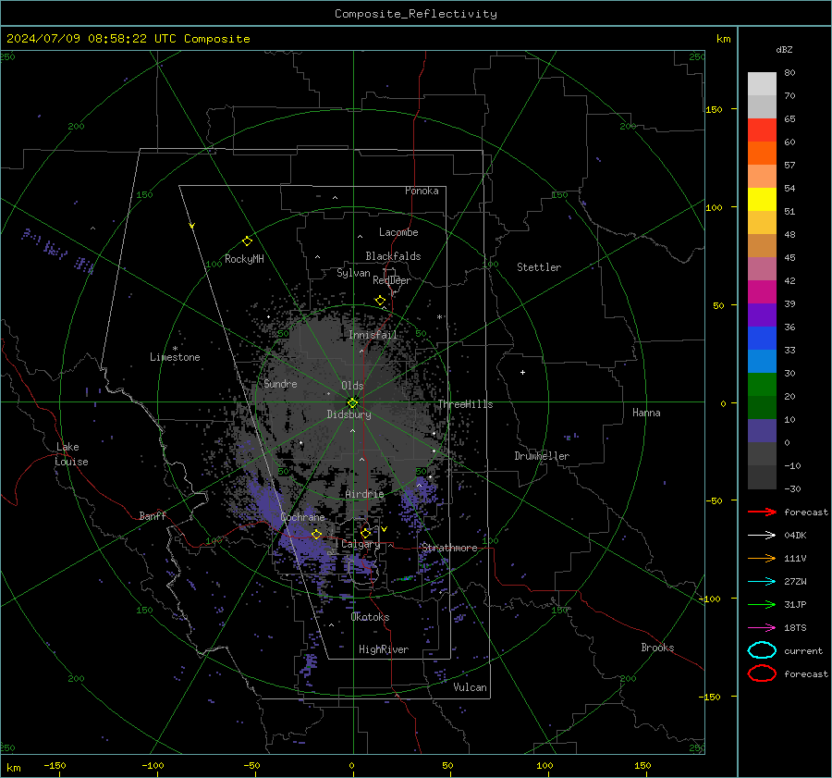Click the HighRiver town label
Viewport: 832px width, 778px height.
[x=384, y=649]
